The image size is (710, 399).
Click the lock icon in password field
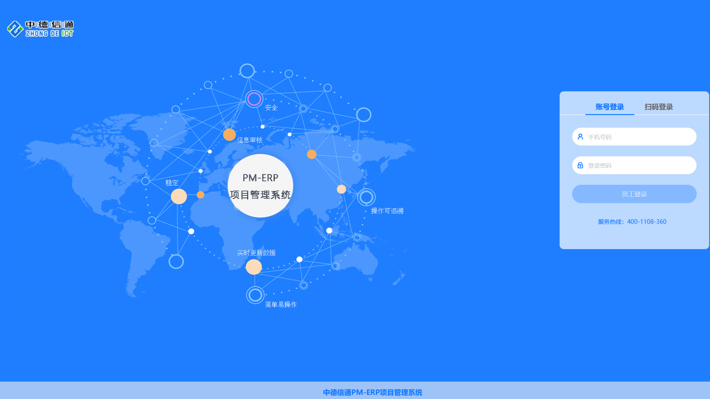[x=580, y=165]
